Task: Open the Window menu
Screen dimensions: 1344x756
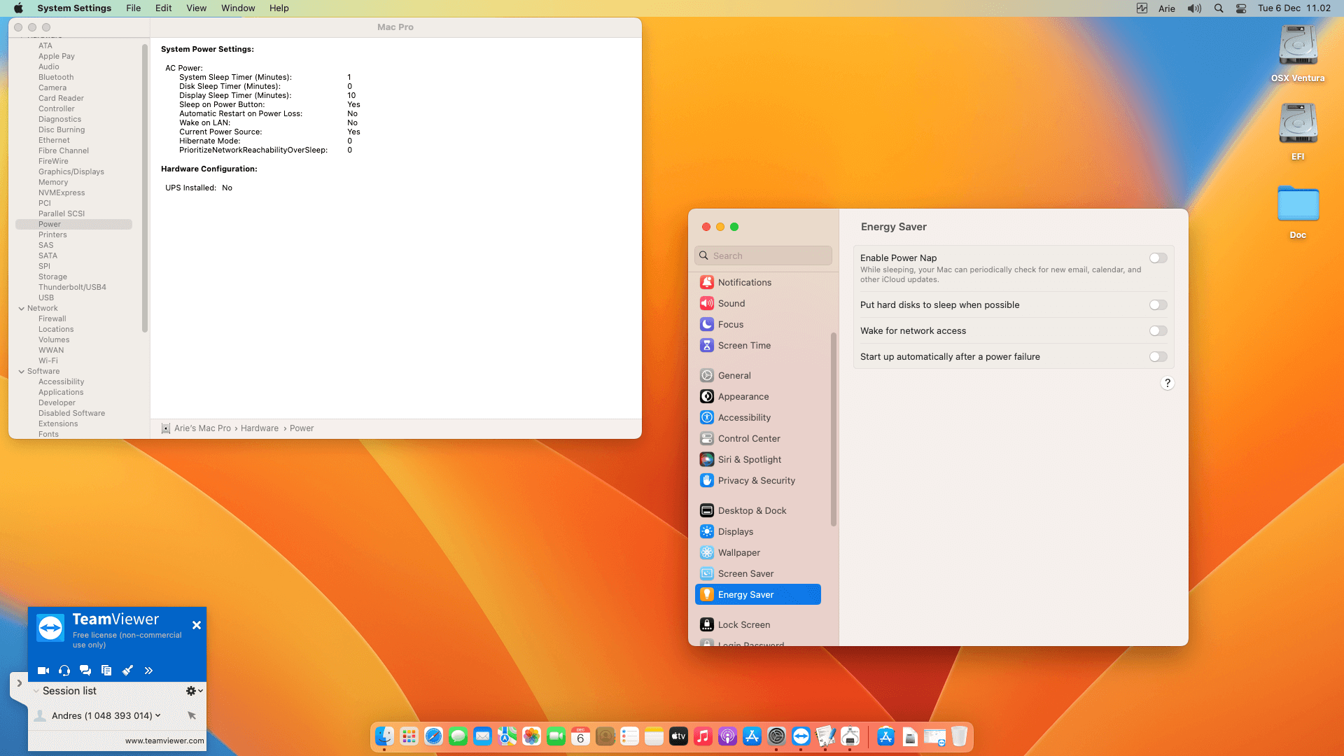Action: 238,8
